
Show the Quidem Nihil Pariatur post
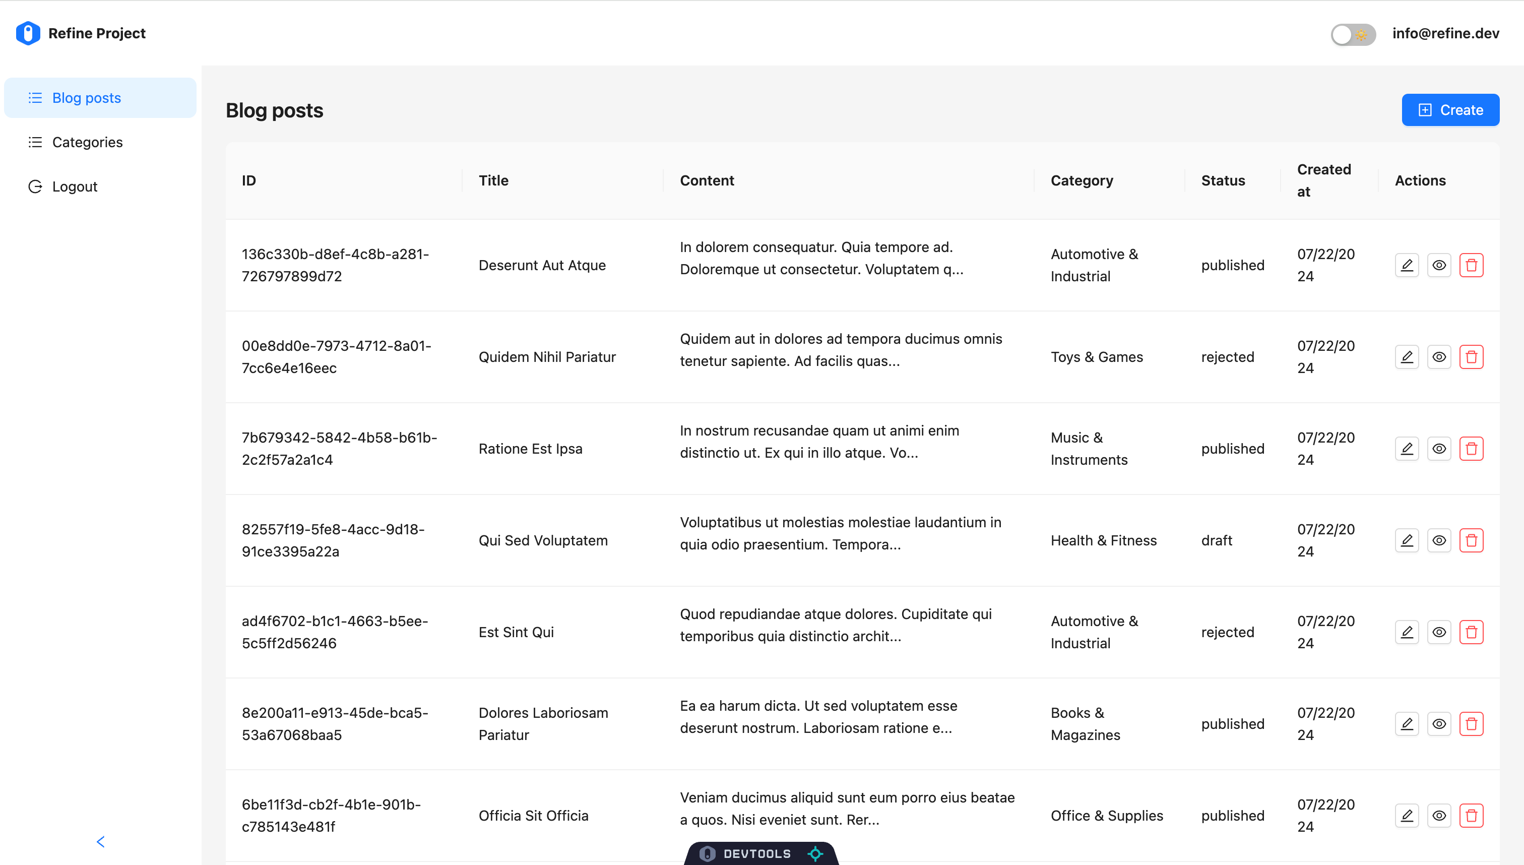coord(1438,357)
